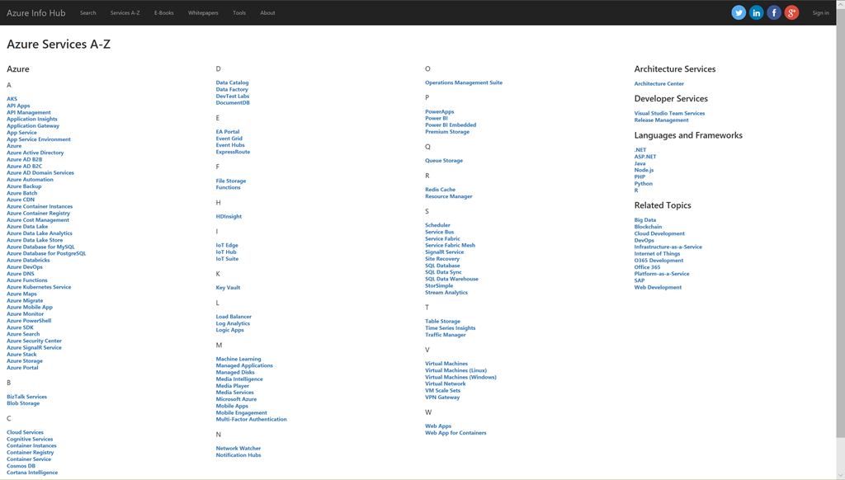Select Services A-Z in navigation bar
Screen dimensions: 845x480
pyautogui.click(x=125, y=13)
